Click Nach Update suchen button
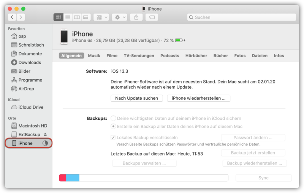The width and height of the screenshot is (304, 193). tap(136, 98)
